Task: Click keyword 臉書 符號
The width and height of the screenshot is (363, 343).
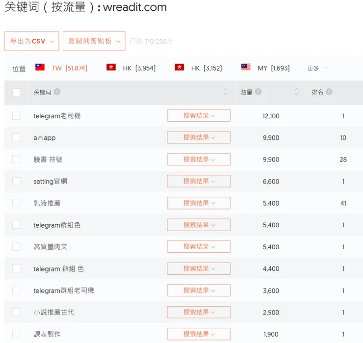Action: (48, 159)
